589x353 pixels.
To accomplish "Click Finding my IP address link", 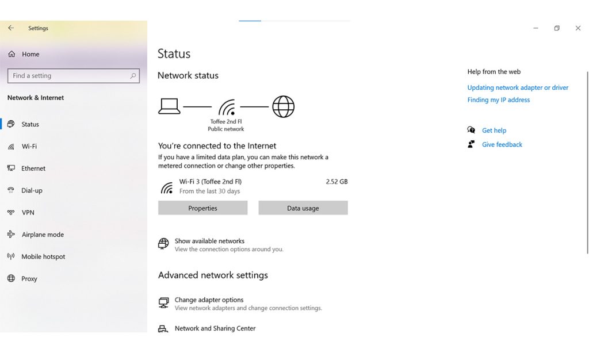I will pos(498,99).
